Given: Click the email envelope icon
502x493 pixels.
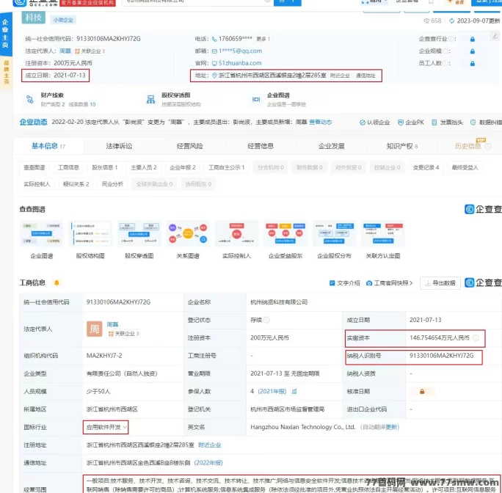Looking at the screenshot, I should point(214,51).
